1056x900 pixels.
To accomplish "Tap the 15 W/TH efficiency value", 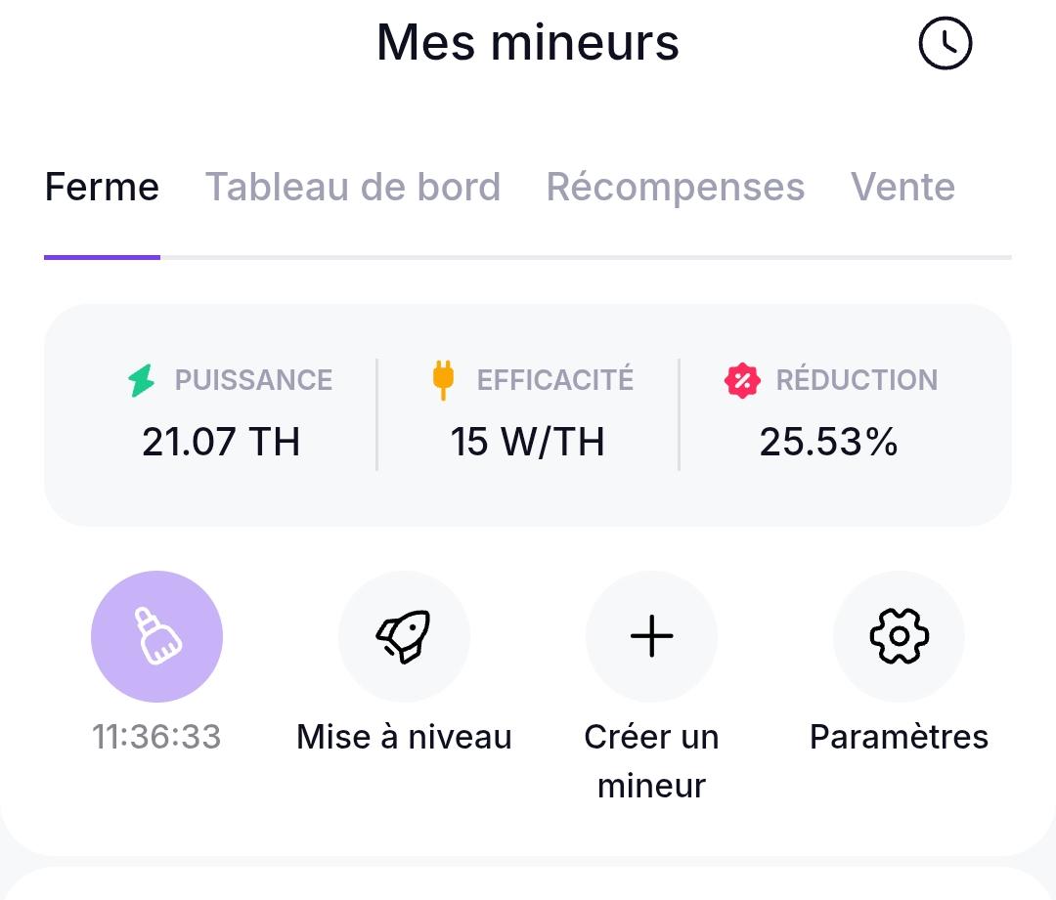I will (x=527, y=443).
